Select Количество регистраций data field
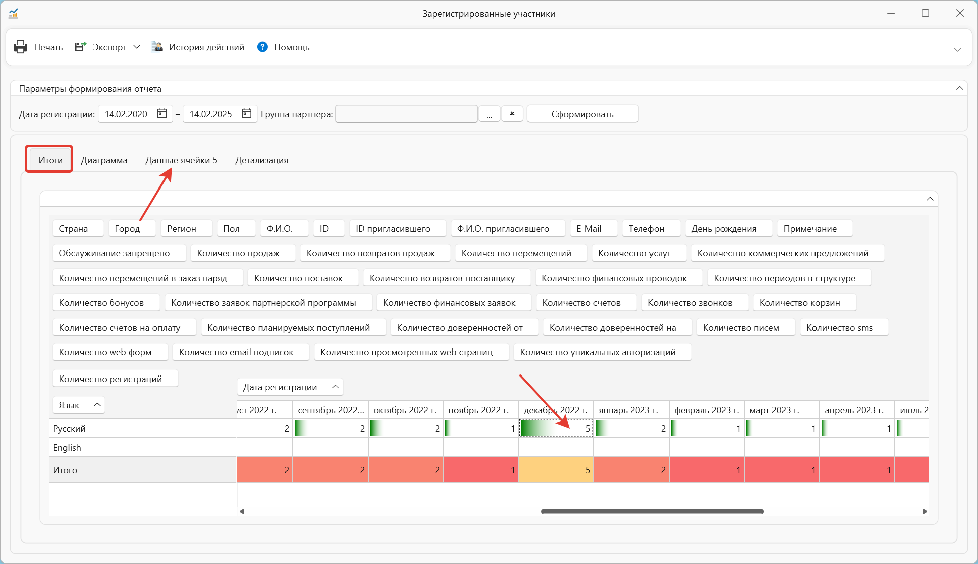Screen dimensions: 978x564 (115, 379)
